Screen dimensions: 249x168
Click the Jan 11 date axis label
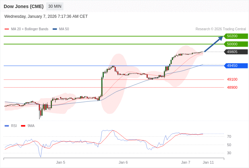point(209,162)
